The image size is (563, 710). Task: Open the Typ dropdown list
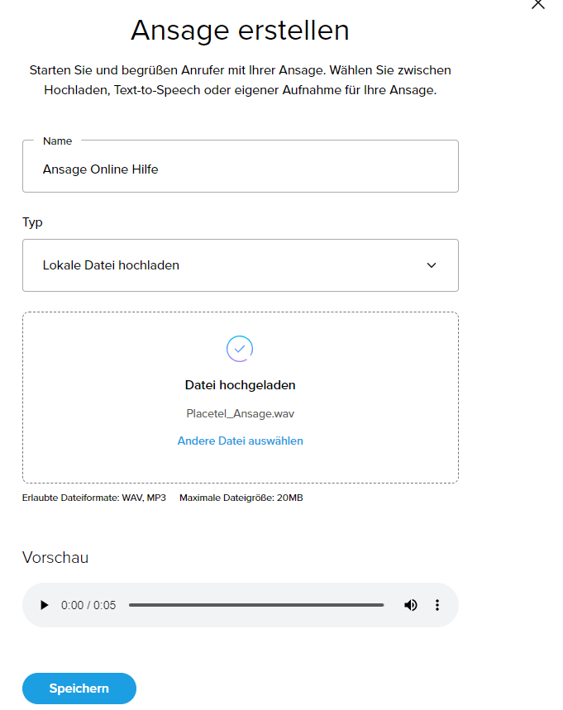click(x=241, y=265)
